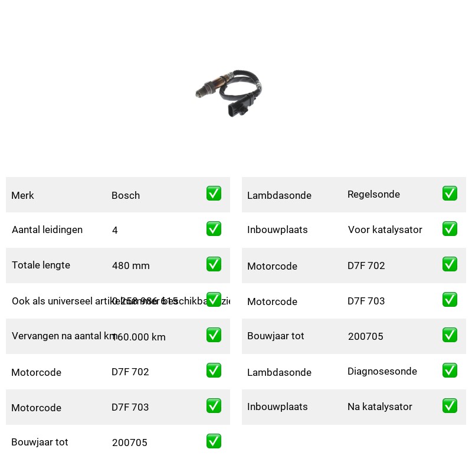The width and height of the screenshot is (472, 472).
Task: Click the Voor katalysator value
Action: [385, 230]
